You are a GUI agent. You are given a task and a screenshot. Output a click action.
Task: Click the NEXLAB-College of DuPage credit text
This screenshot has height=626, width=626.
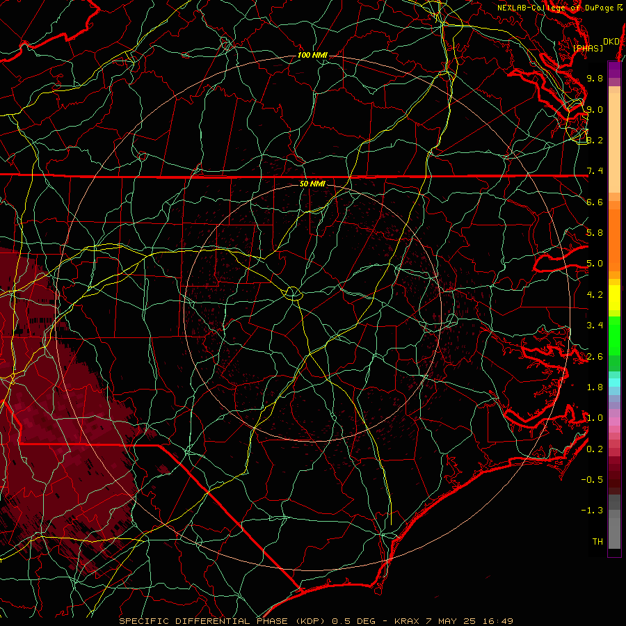click(560, 8)
